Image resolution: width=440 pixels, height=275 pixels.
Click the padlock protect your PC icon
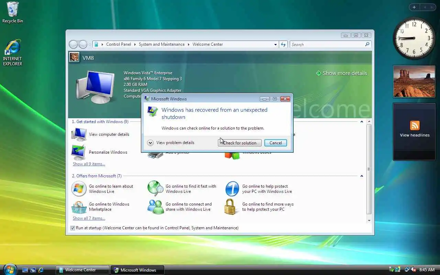pyautogui.click(x=230, y=207)
